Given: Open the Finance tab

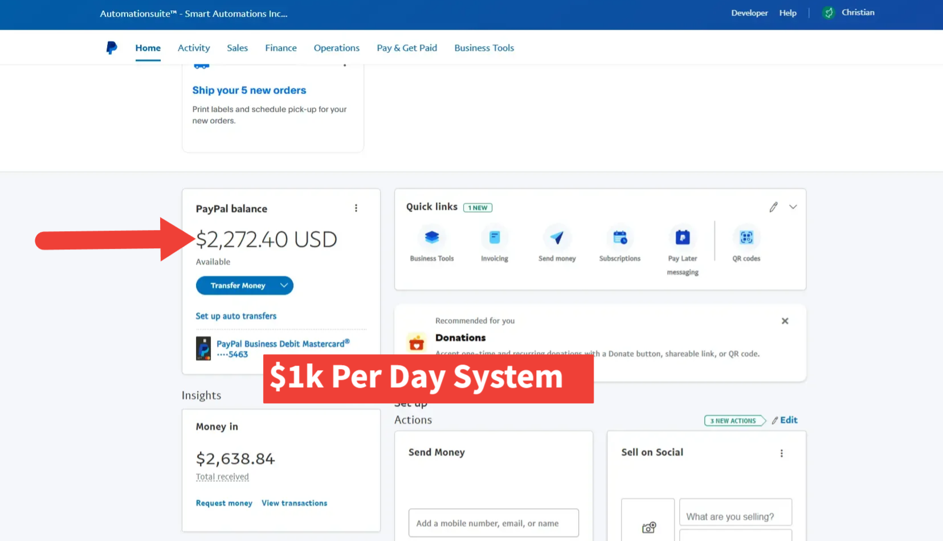Looking at the screenshot, I should point(280,48).
